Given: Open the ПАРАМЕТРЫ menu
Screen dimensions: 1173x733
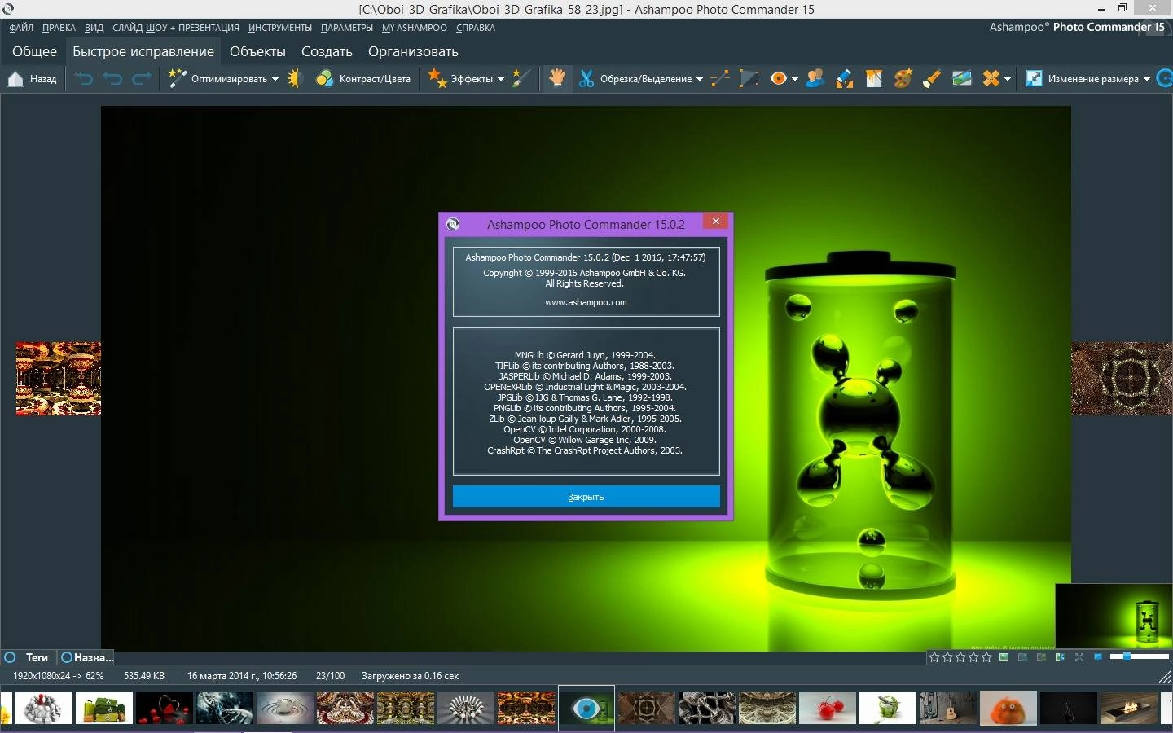Looking at the screenshot, I should (x=347, y=28).
